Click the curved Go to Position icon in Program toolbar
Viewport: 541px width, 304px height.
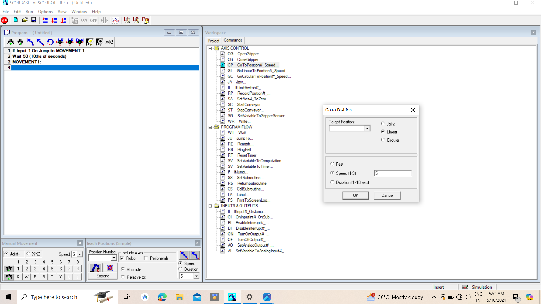point(30,42)
